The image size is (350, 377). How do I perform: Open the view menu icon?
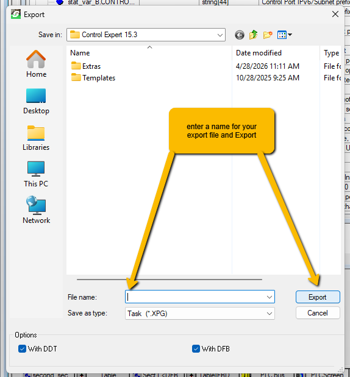pyautogui.click(x=285, y=35)
